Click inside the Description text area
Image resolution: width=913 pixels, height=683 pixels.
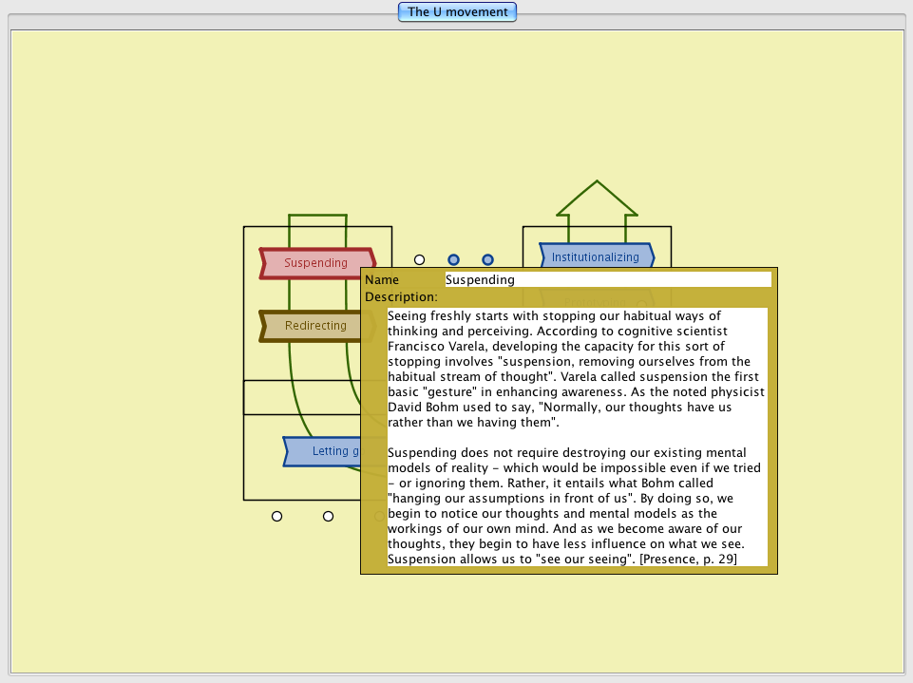click(x=576, y=437)
